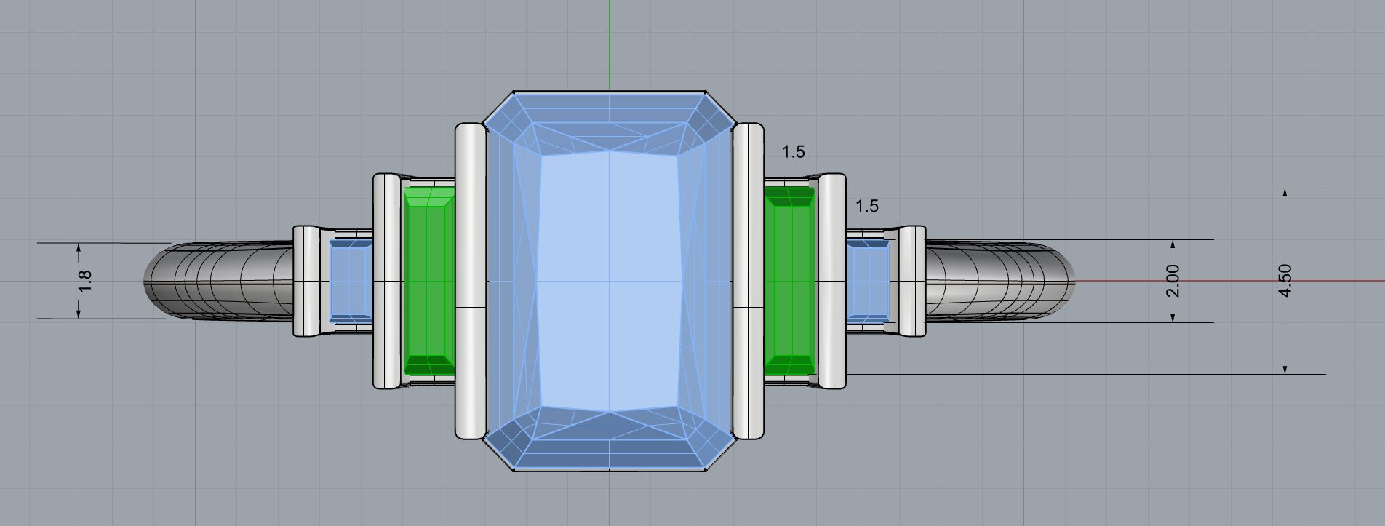Select the upper 1.5 text annotation
The image size is (1385, 526).
(793, 152)
